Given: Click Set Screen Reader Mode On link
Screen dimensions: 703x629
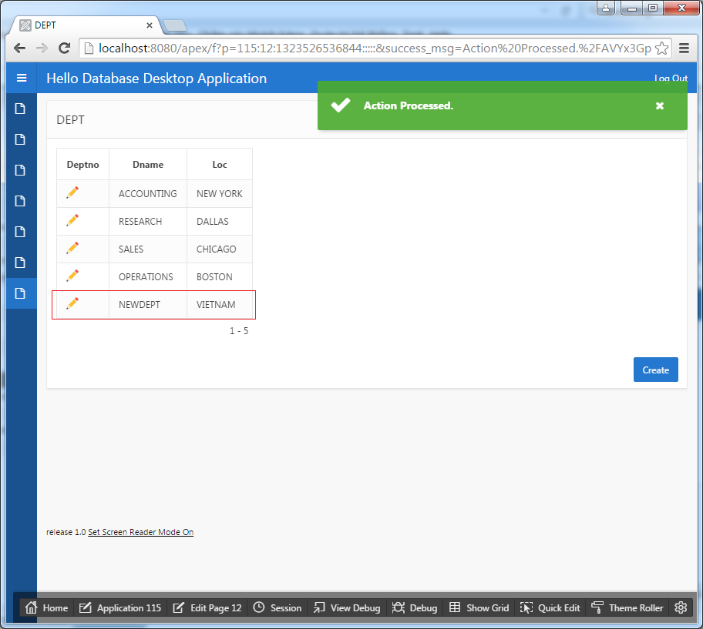Looking at the screenshot, I should 141,532.
